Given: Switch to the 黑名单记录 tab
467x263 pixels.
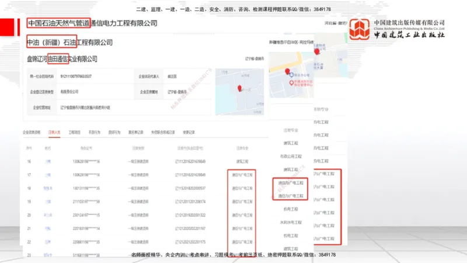Looking at the screenshot, I should 136,132.
